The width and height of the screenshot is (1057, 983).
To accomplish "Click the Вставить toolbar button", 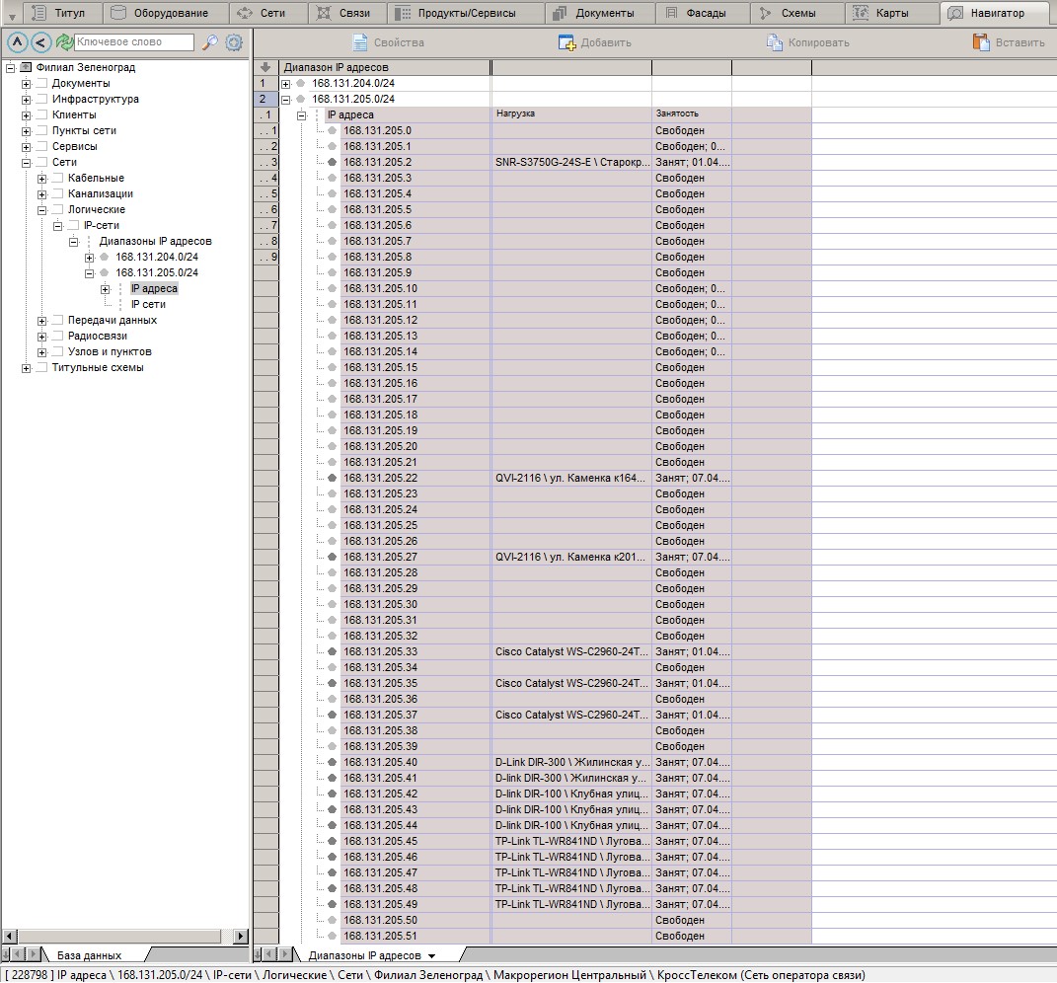I will [1009, 42].
